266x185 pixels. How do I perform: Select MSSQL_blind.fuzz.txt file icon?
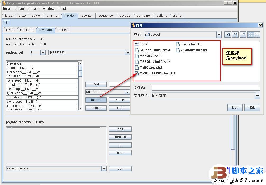pyautogui.click(x=137, y=61)
